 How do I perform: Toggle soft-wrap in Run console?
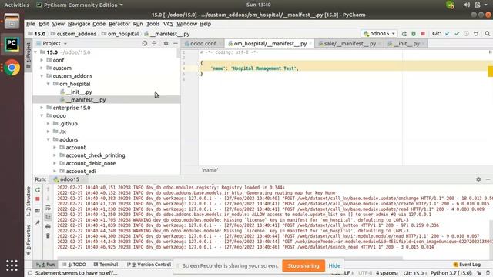pyautogui.click(x=48, y=208)
